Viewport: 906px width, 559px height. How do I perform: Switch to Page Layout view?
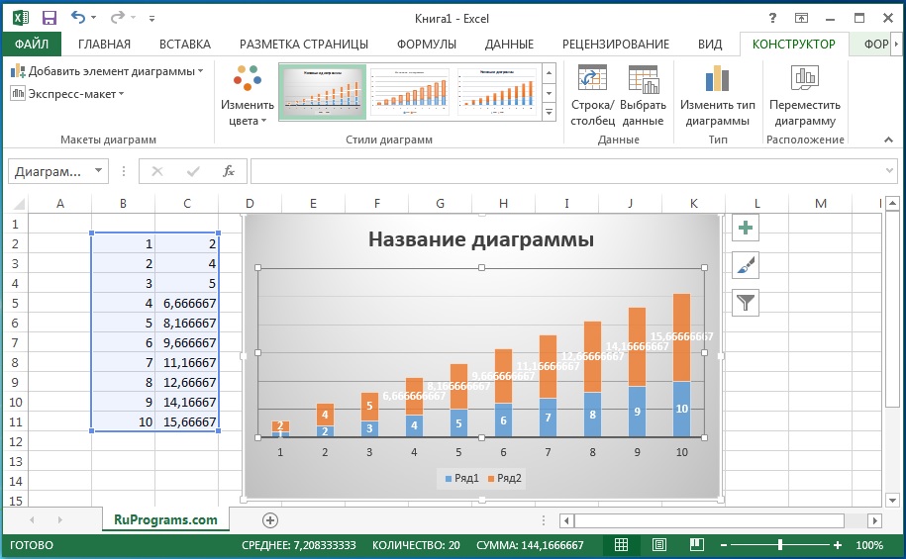[659, 544]
